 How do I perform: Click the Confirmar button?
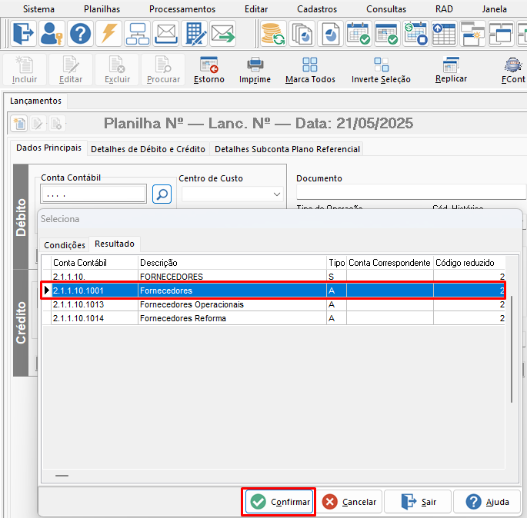tap(279, 502)
